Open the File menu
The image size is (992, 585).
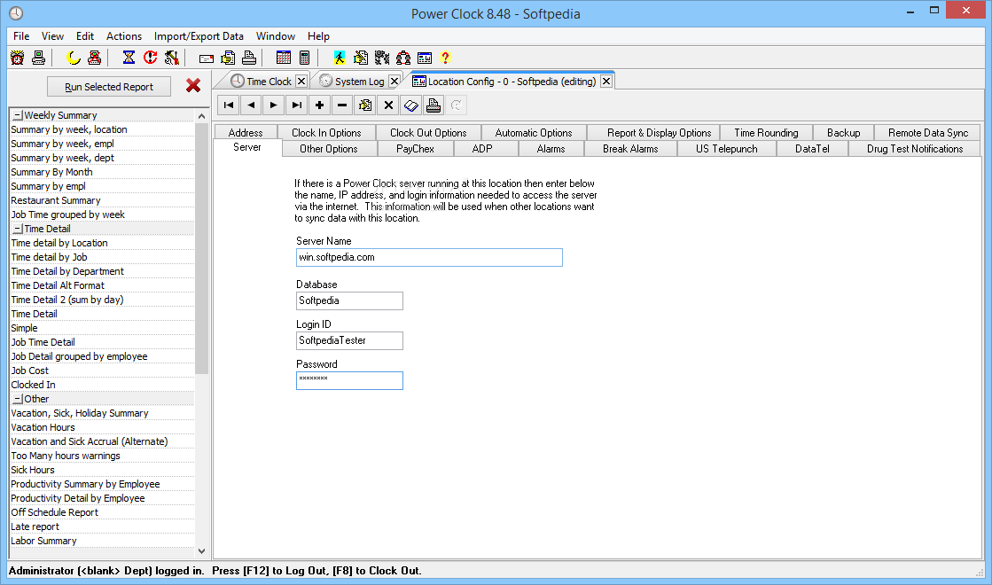(x=21, y=36)
